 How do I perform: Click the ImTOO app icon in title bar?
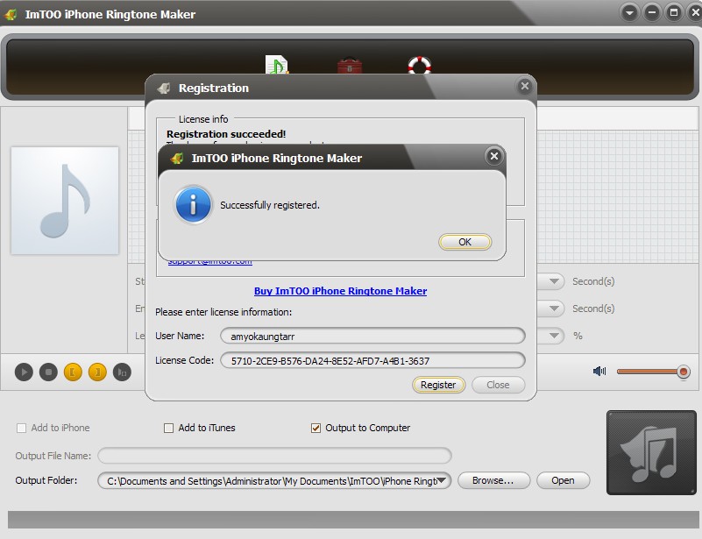tap(11, 14)
